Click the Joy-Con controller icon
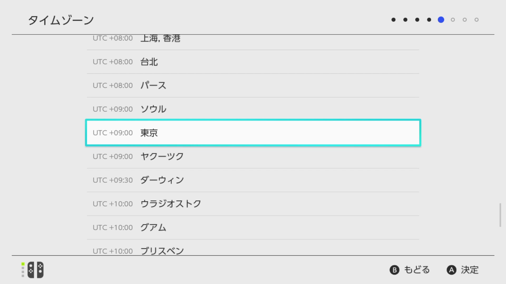This screenshot has width=506, height=284. tap(36, 270)
